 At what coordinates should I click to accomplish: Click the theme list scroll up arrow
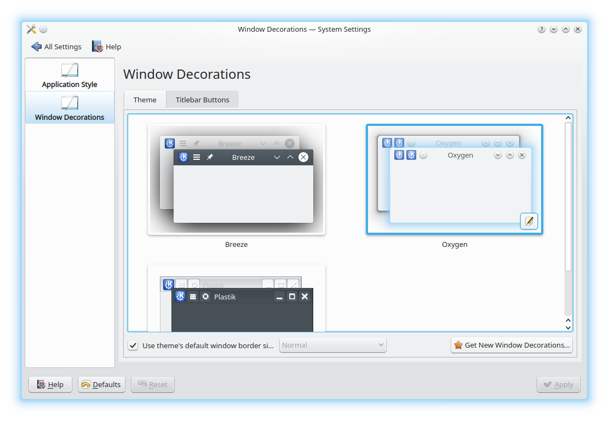(568, 118)
